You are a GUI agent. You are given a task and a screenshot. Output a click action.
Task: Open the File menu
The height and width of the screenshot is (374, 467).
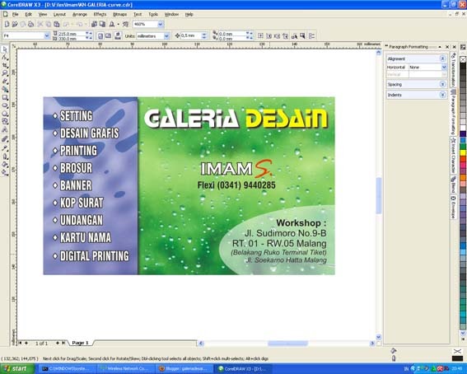tap(15, 14)
